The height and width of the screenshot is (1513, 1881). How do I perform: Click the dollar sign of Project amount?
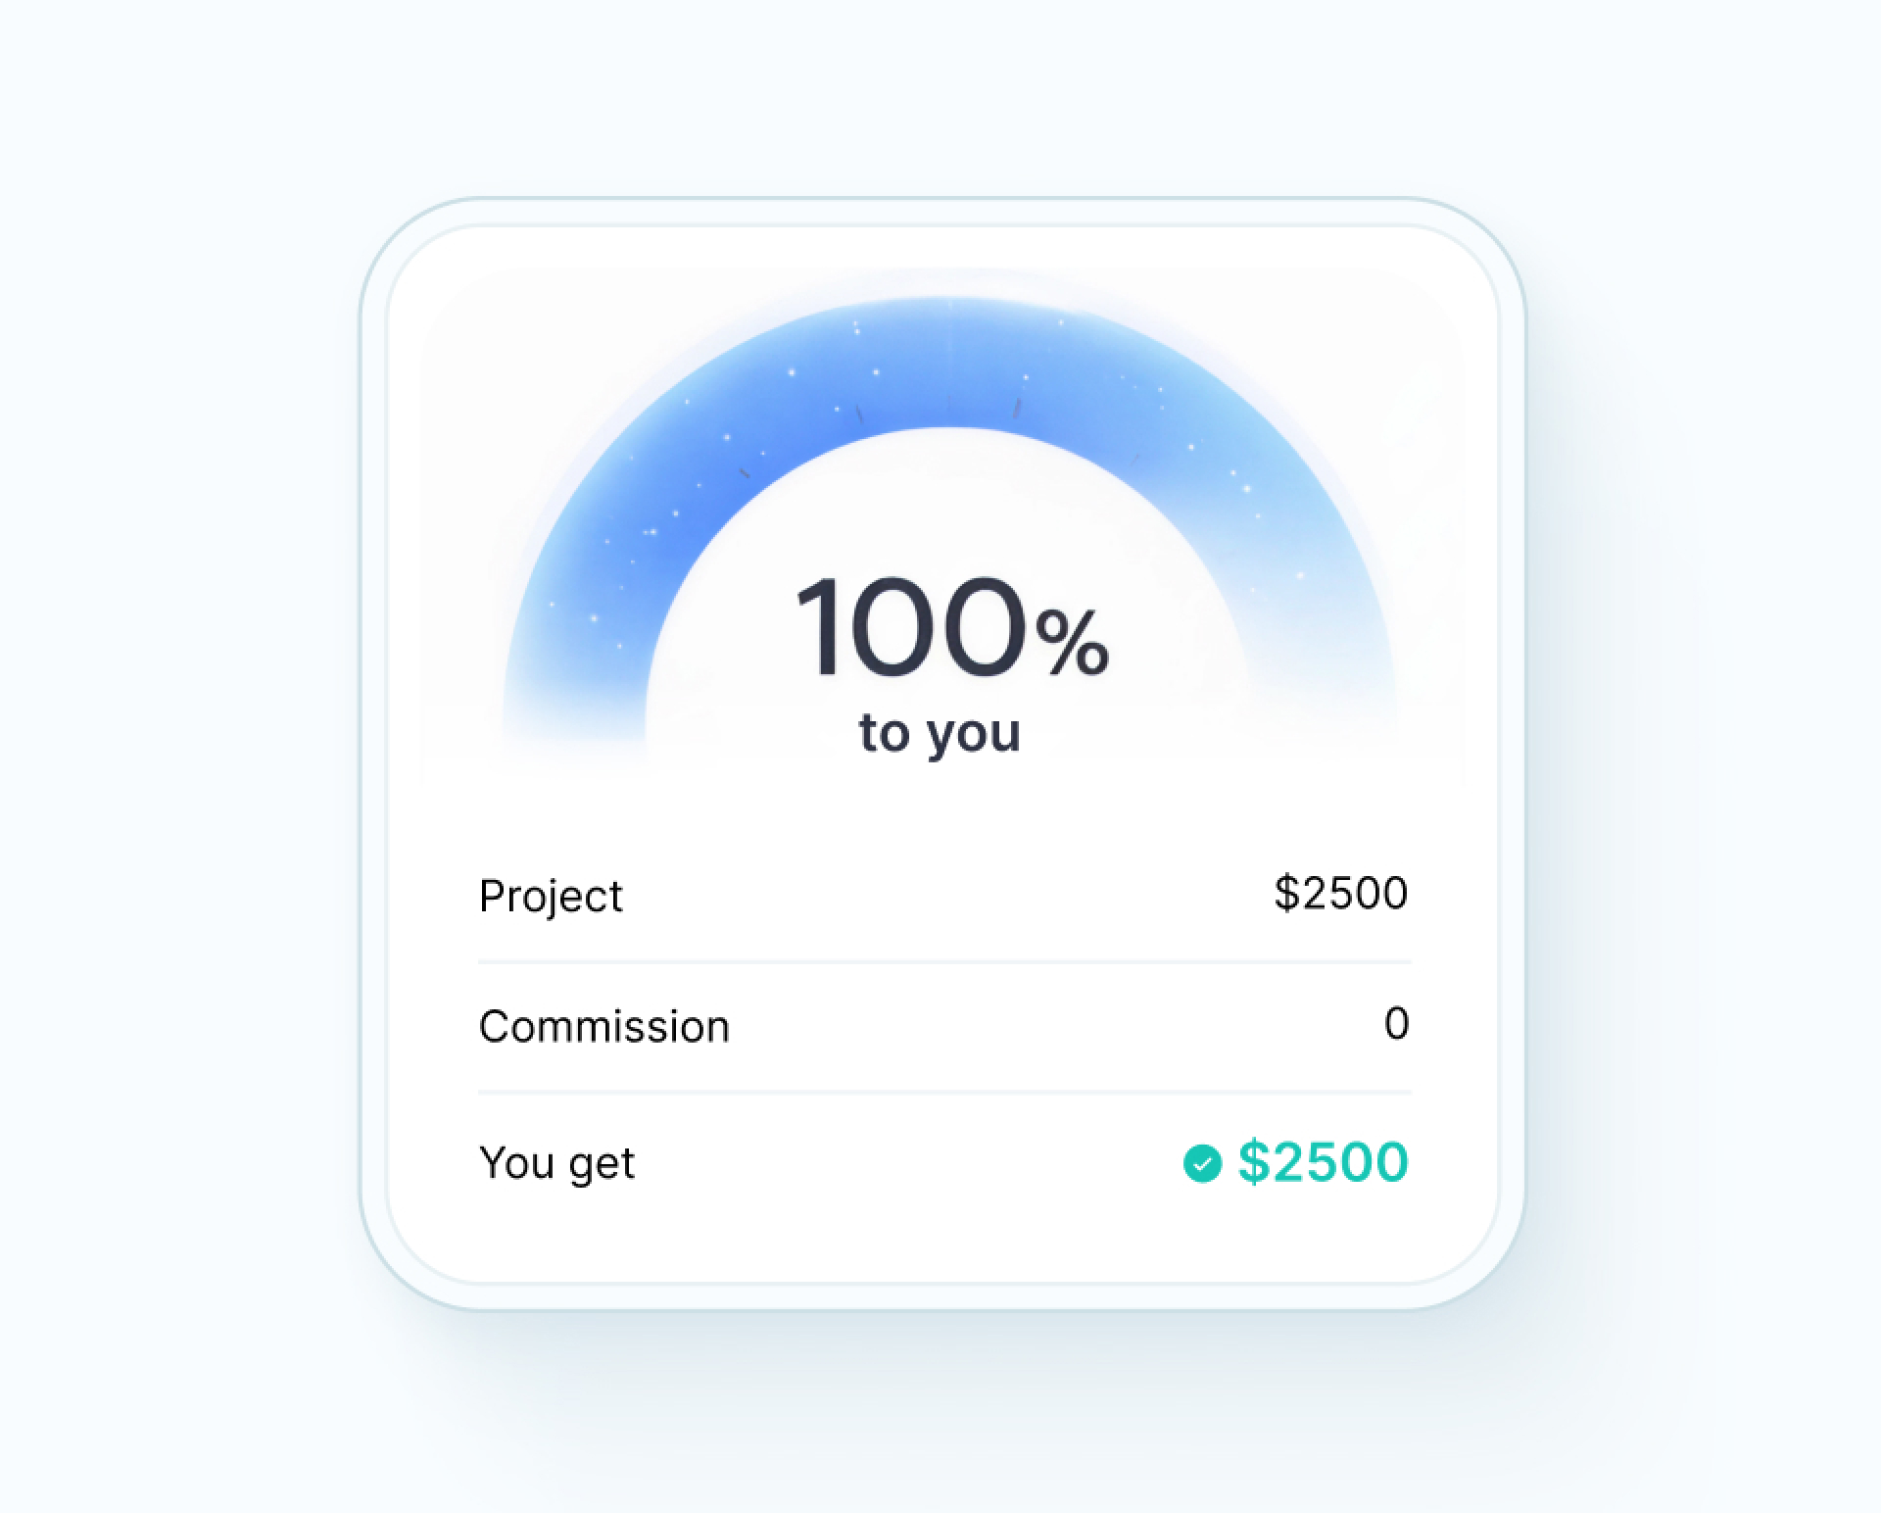coord(1285,894)
